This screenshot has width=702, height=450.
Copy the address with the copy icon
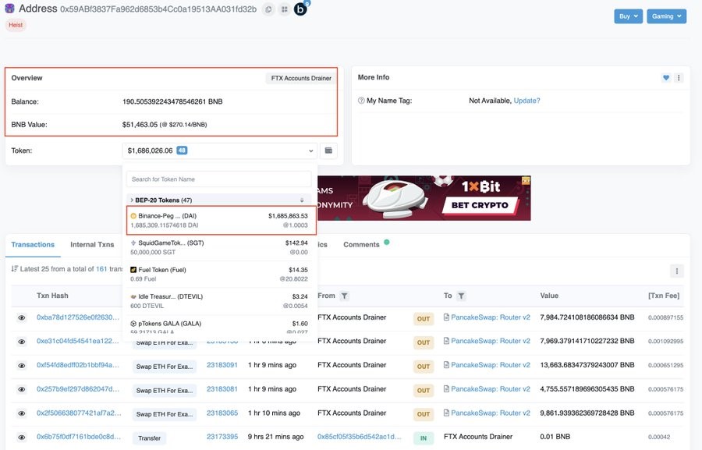coord(268,9)
